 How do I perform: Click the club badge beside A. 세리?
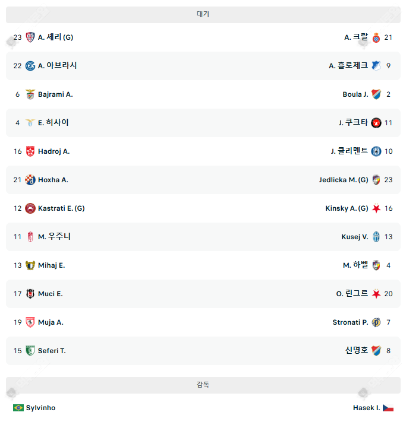click(30, 37)
